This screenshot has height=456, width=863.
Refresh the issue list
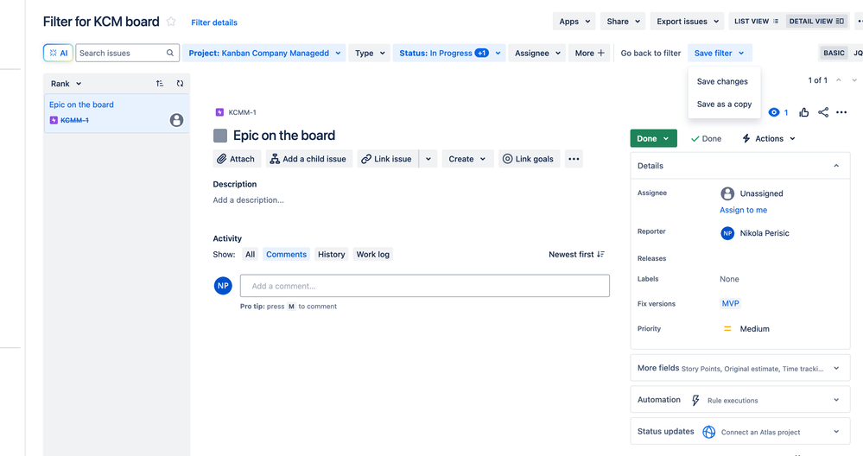pyautogui.click(x=180, y=84)
